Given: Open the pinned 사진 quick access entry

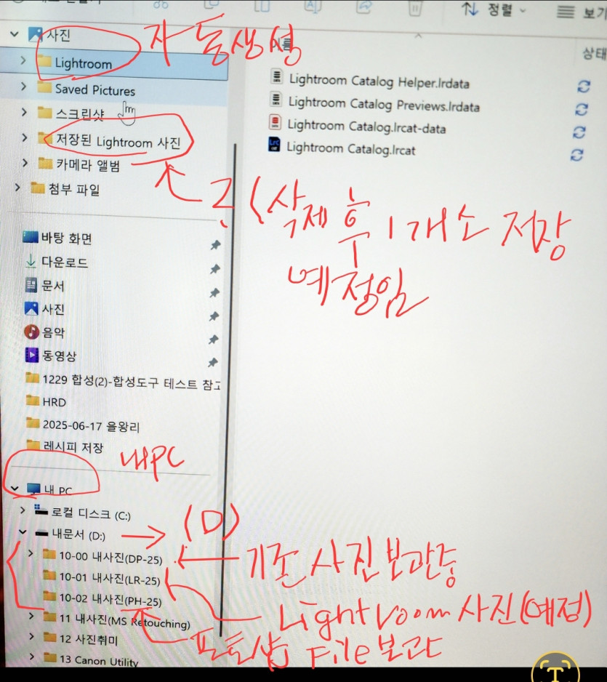Looking at the screenshot, I should (x=53, y=309).
